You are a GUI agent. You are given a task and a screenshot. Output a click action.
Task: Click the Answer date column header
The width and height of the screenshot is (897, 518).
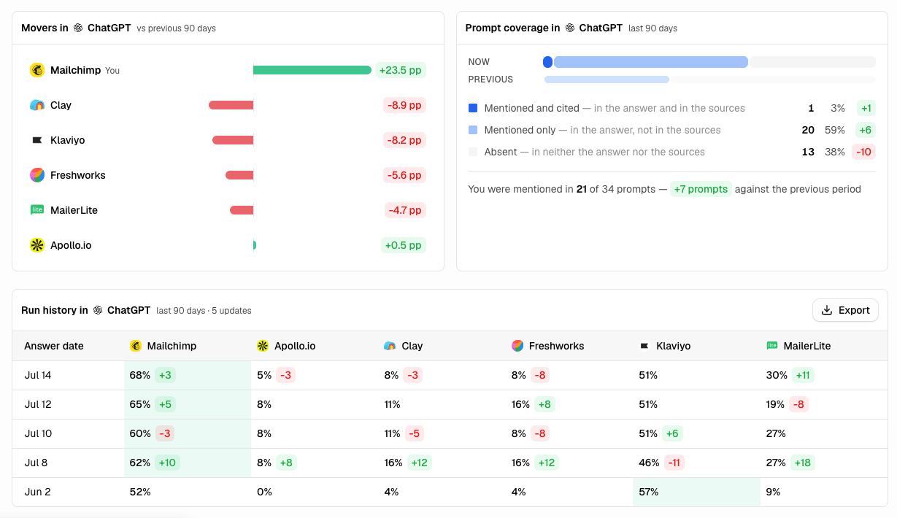[x=54, y=346]
